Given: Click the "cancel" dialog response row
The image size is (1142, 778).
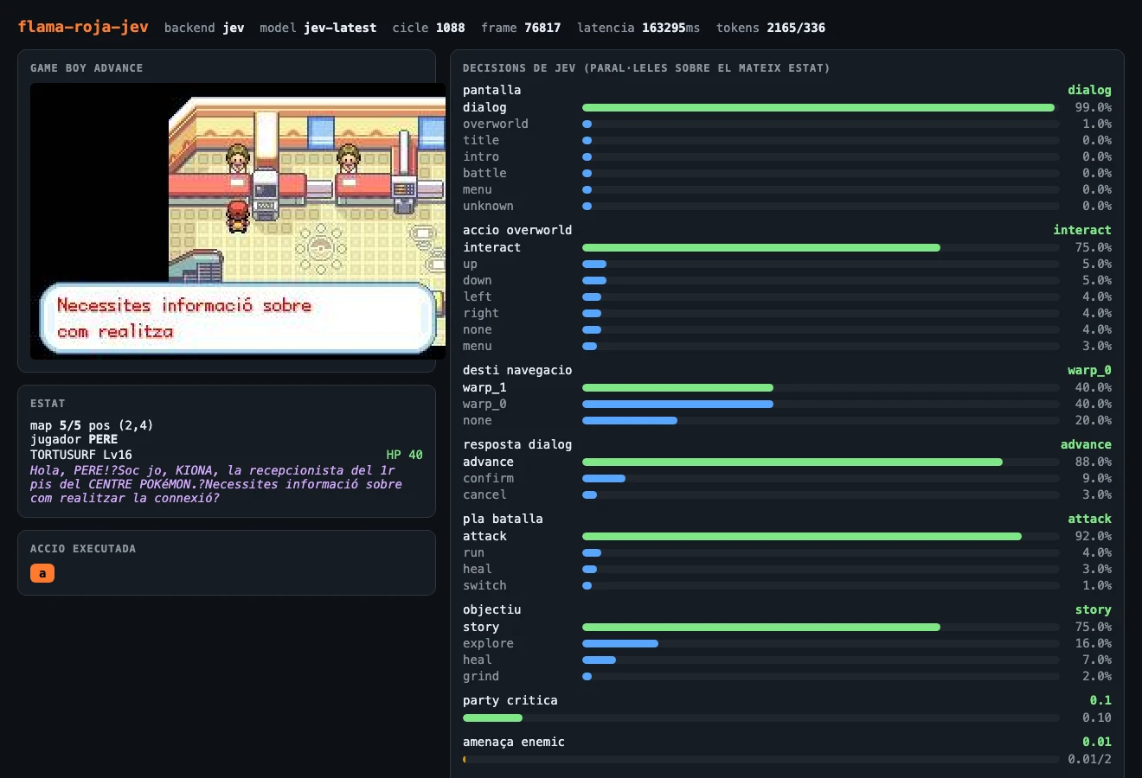Looking at the screenshot, I should 787,494.
